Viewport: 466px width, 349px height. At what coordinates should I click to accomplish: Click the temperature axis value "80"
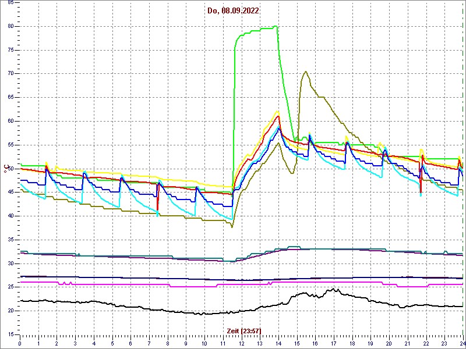tap(9, 26)
